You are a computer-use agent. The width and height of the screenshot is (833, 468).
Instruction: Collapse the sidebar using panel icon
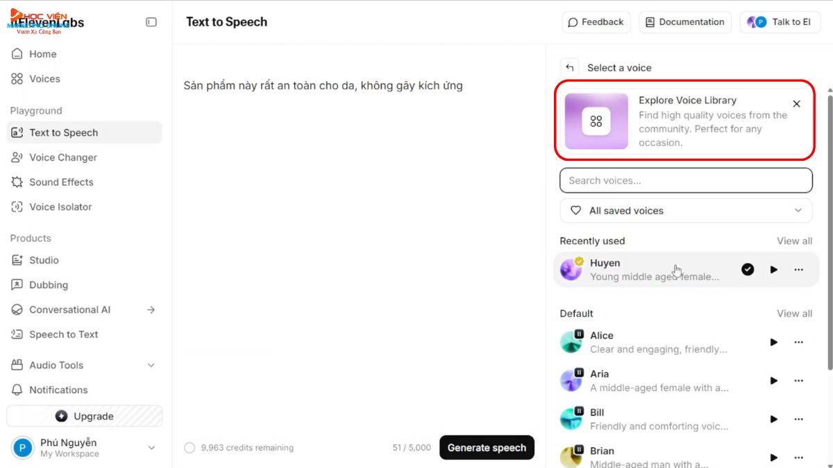[151, 22]
